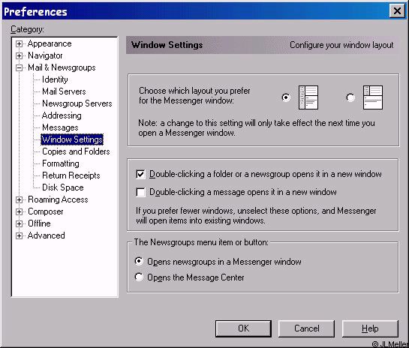Expand the Navigator category
The height and width of the screenshot is (348, 409).
(x=19, y=55)
